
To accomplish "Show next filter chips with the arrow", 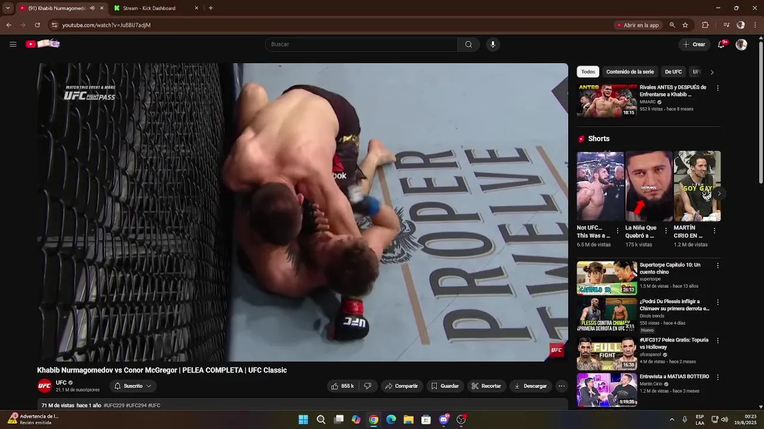I will (x=711, y=72).
